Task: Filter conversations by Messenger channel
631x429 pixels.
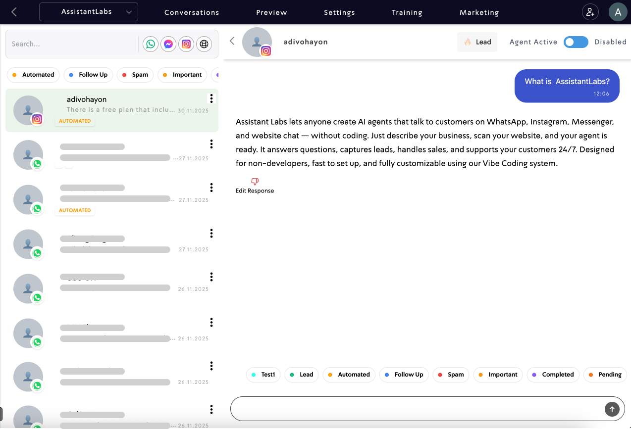Action: point(168,44)
